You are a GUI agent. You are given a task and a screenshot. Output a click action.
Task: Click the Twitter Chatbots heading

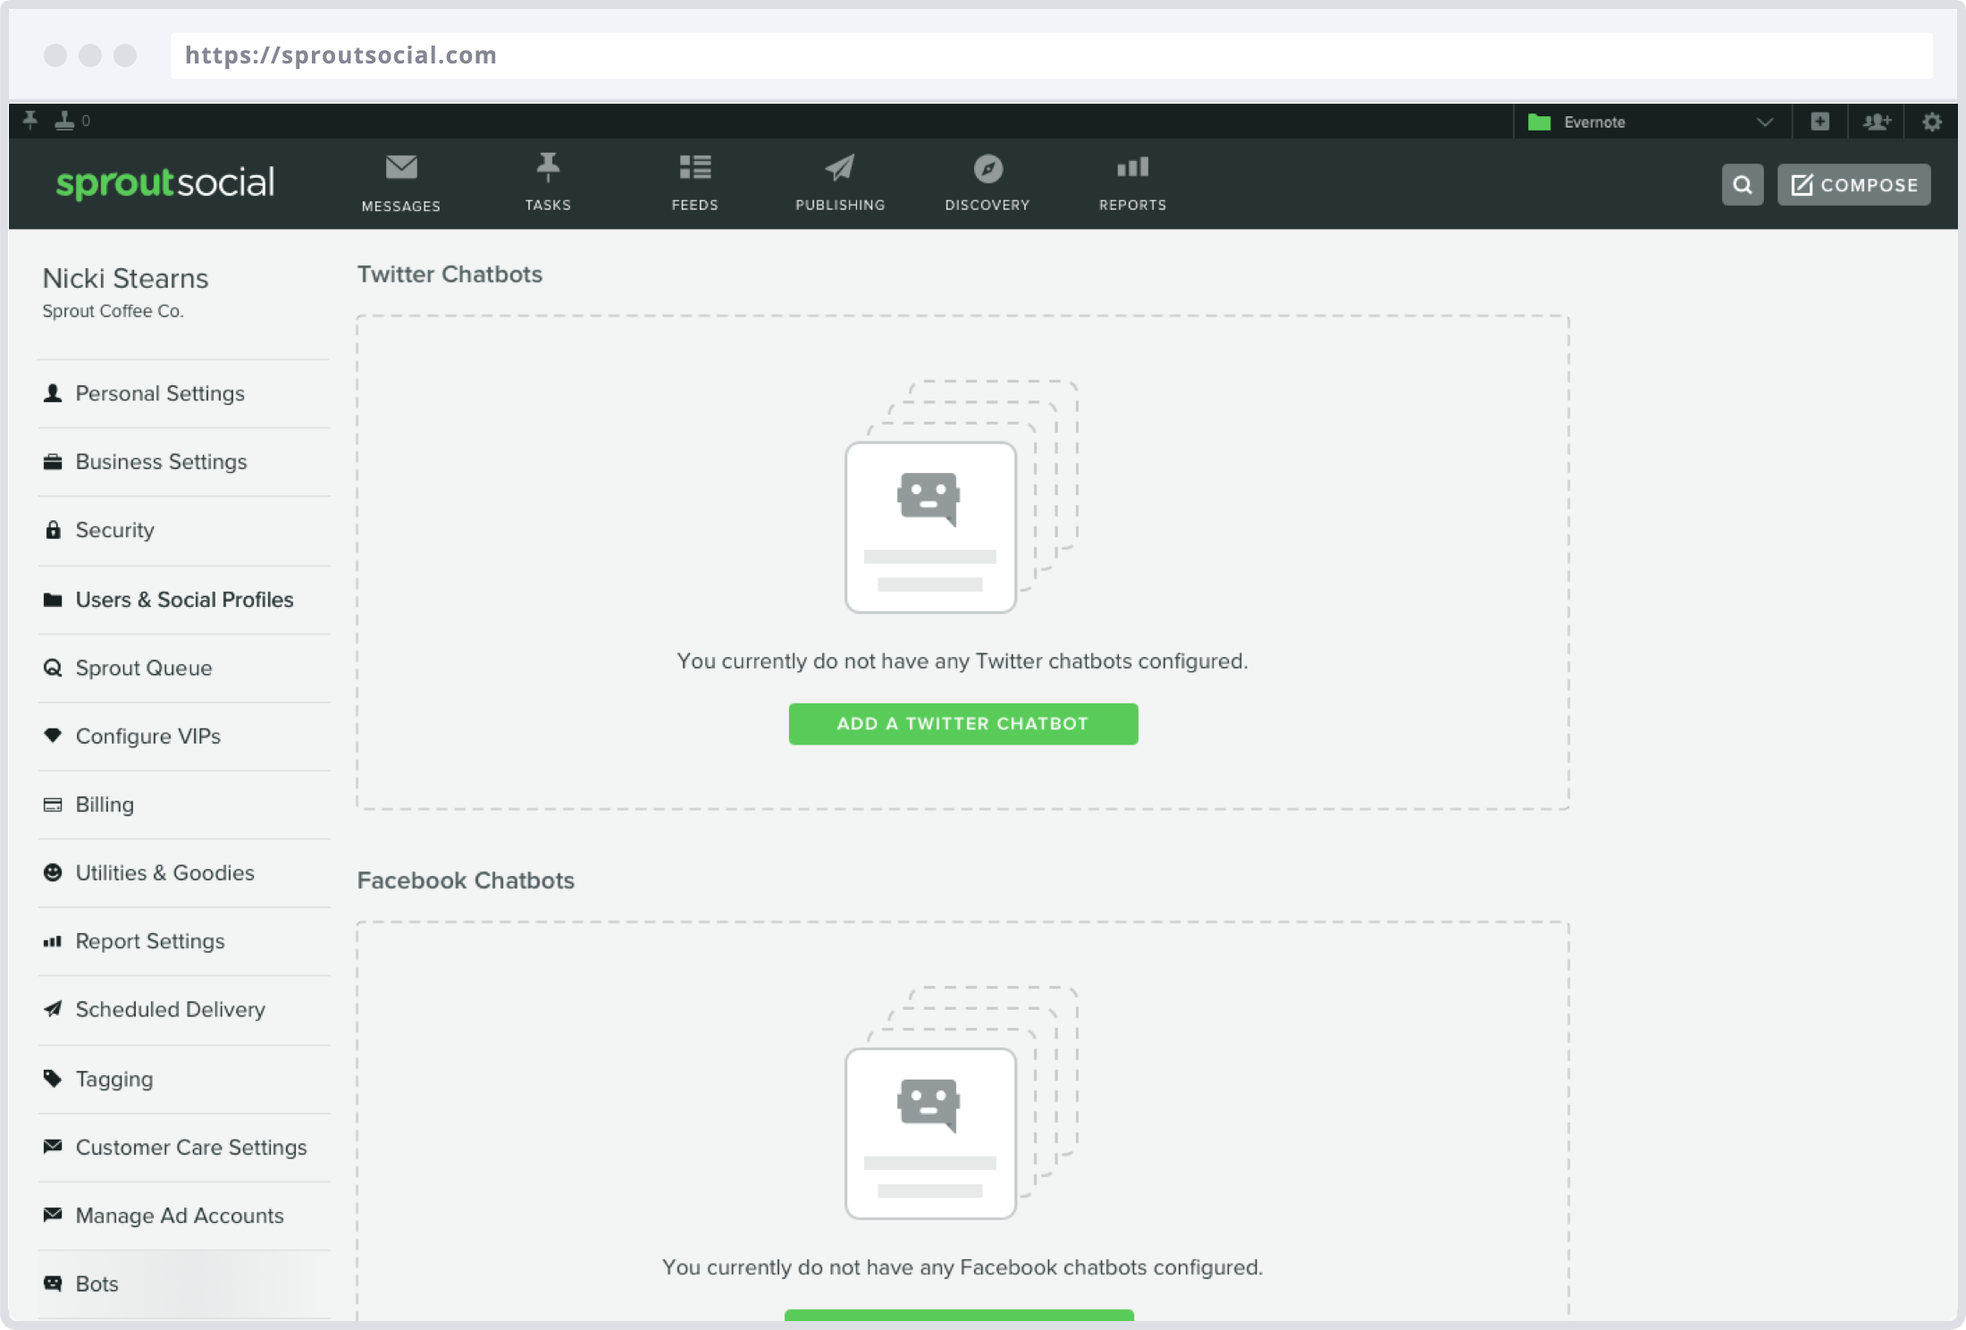coord(449,274)
